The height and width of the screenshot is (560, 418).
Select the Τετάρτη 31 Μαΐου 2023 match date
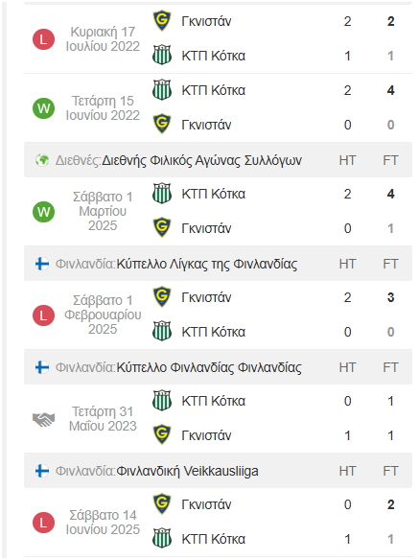(x=103, y=419)
